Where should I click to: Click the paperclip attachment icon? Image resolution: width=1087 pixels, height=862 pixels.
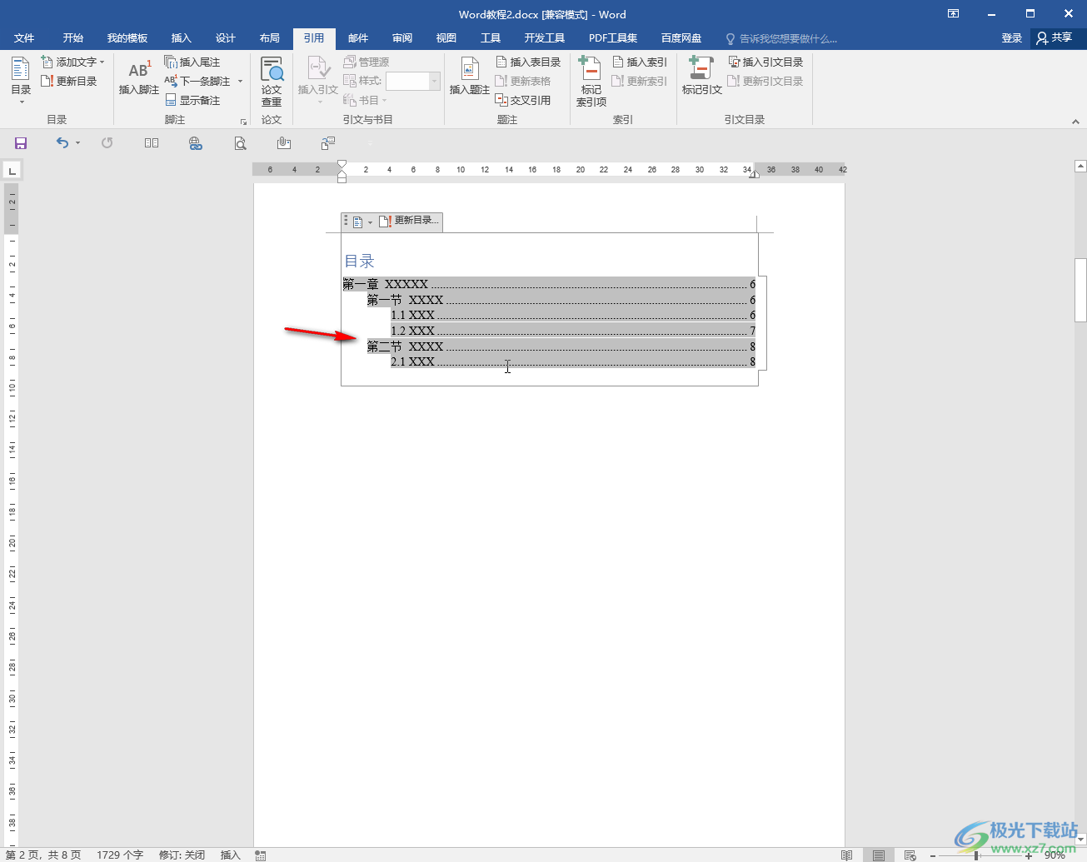[284, 143]
